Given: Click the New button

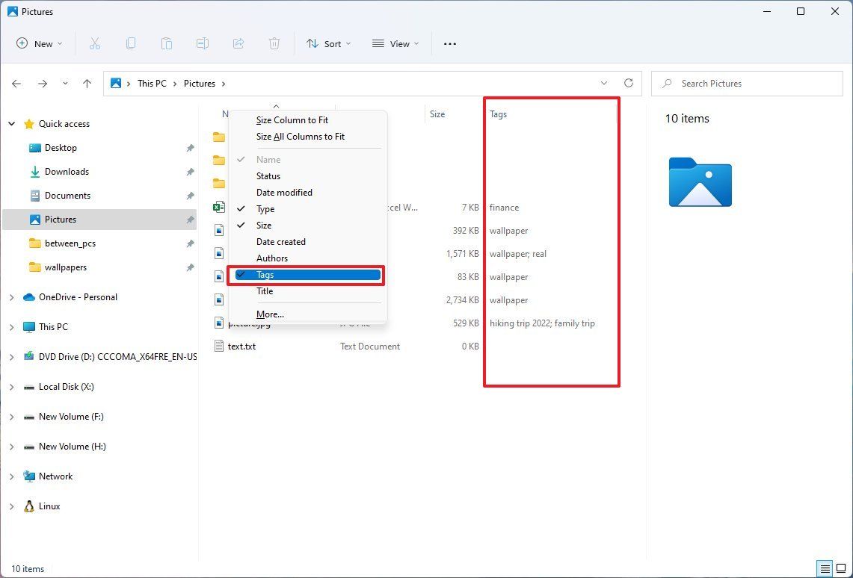Looking at the screenshot, I should tap(39, 43).
